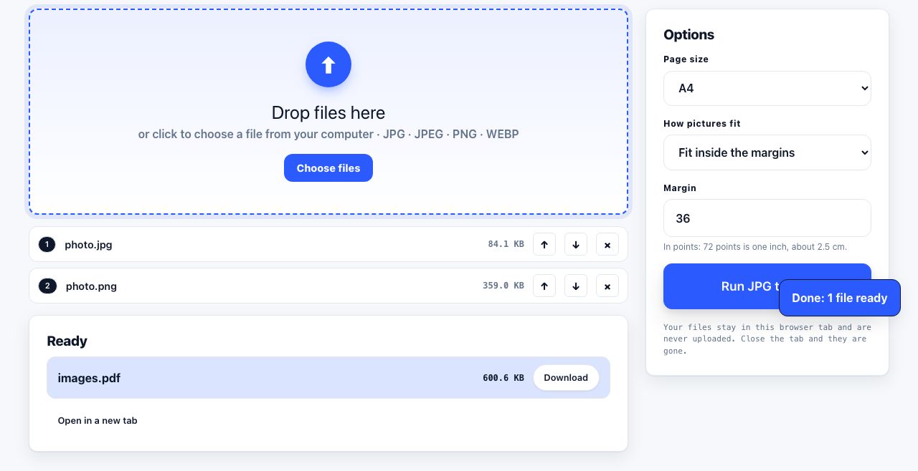The image size is (918, 471).
Task: Click the supported formats hint text
Action: [x=328, y=134]
